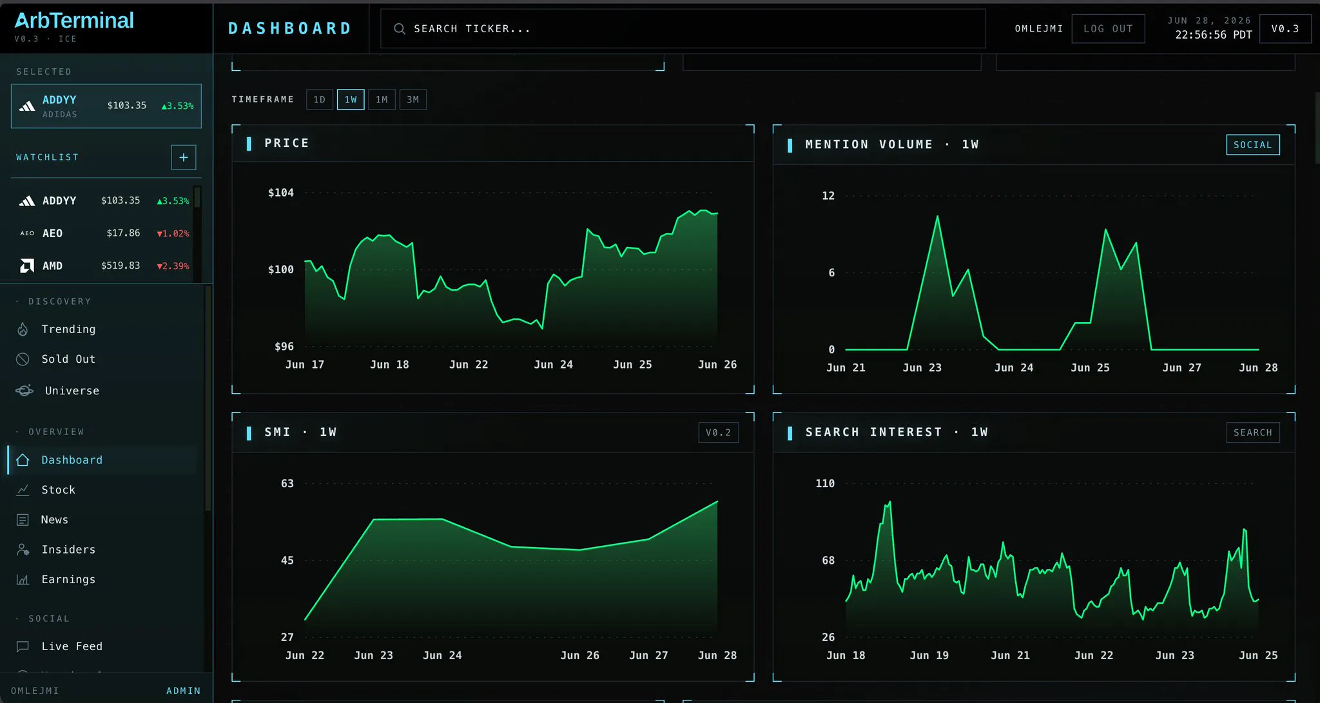This screenshot has width=1320, height=703.
Task: Click the Insiders person icon
Action: [x=23, y=550]
